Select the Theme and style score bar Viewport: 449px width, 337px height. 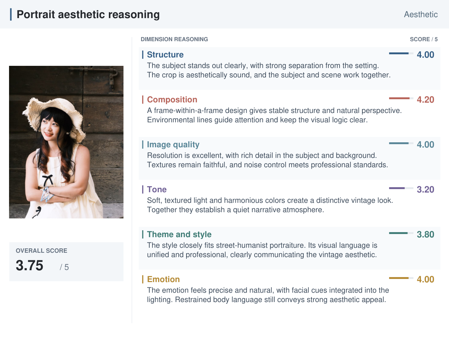(x=401, y=233)
